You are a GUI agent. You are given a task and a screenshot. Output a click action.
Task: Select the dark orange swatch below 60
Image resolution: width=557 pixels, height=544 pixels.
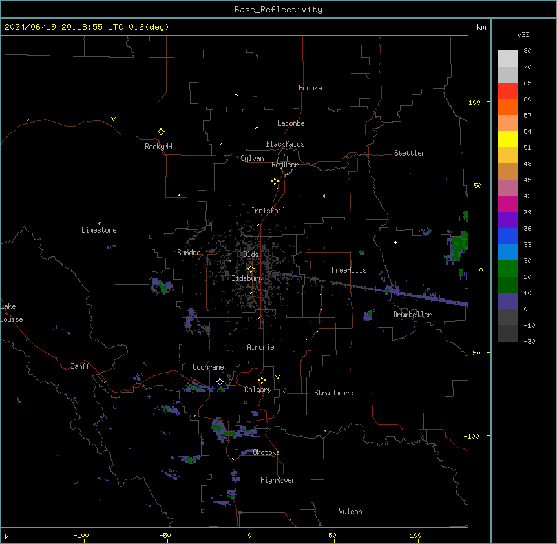coord(508,107)
